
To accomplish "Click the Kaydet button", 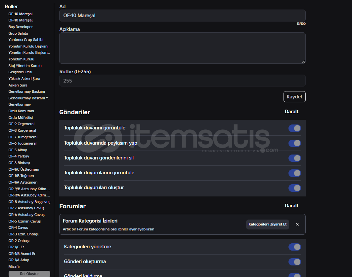I will (294, 97).
